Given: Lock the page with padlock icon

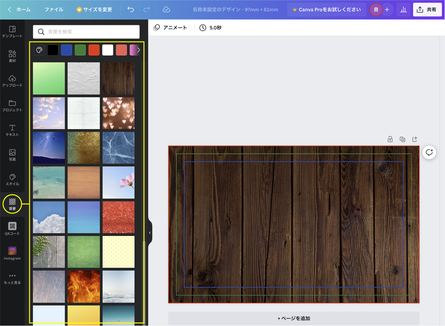Looking at the screenshot, I should [390, 139].
